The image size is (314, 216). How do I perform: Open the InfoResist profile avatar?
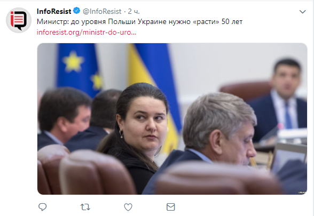19,20
